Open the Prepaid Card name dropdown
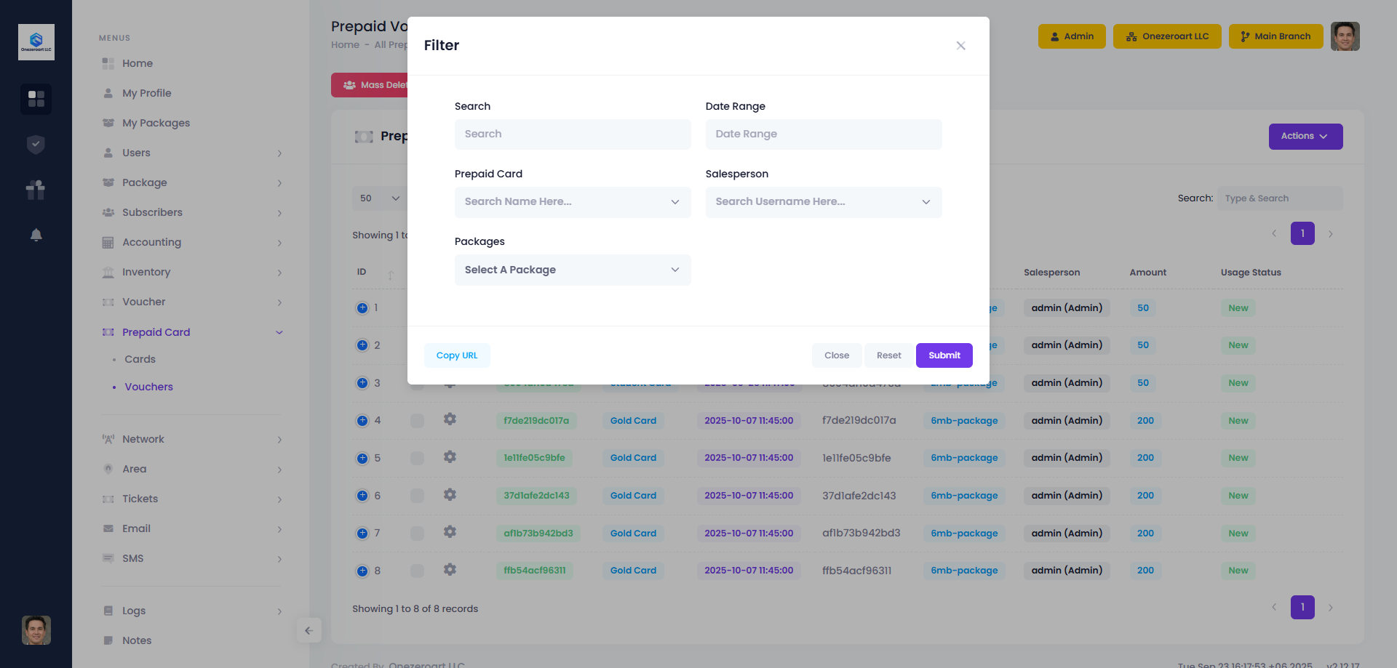Screen dimensions: 1397x668 point(573,202)
